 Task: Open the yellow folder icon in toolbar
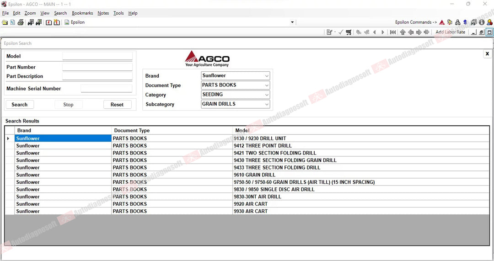click(x=5, y=22)
